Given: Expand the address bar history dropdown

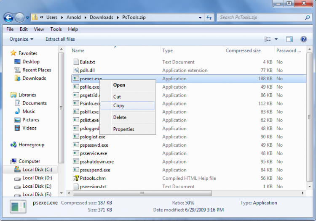Looking at the screenshot, I should click(x=200, y=18).
